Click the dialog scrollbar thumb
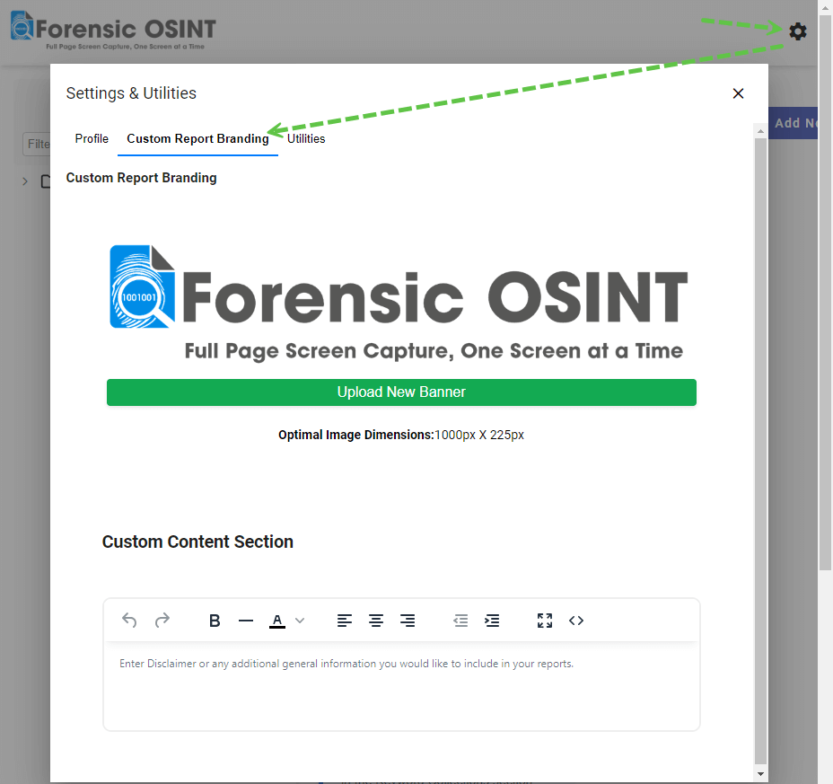The height and width of the screenshot is (784, 833). (x=760, y=451)
